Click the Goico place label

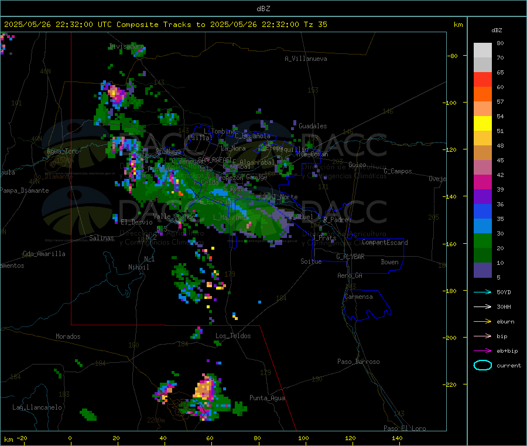point(357,165)
